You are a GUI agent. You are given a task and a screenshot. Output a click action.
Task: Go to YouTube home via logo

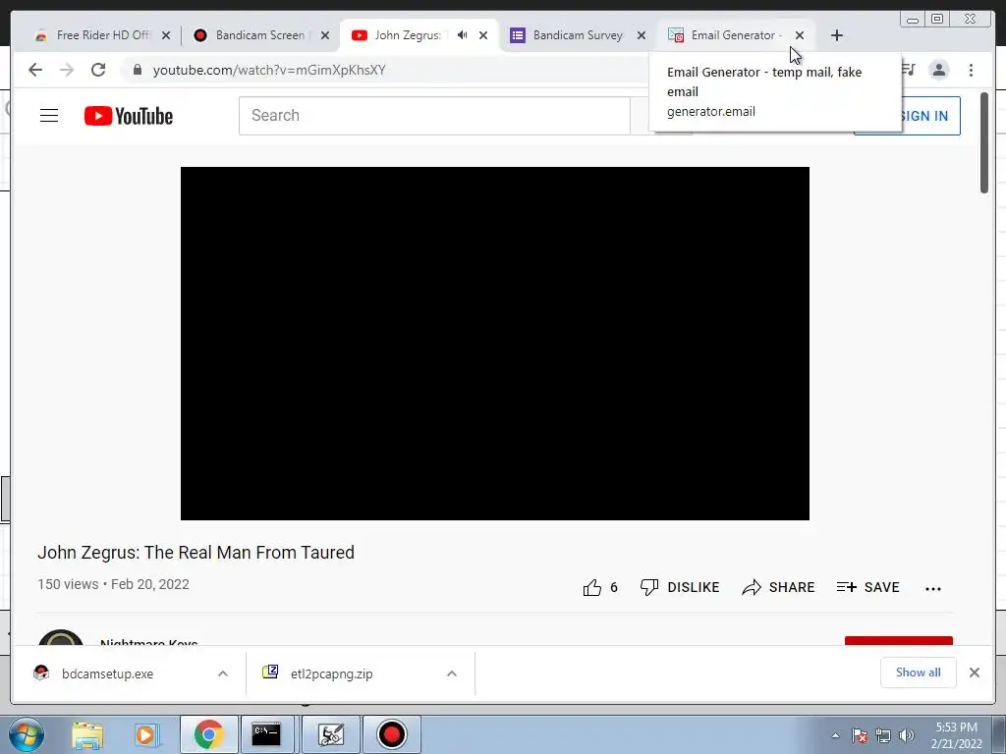129,116
